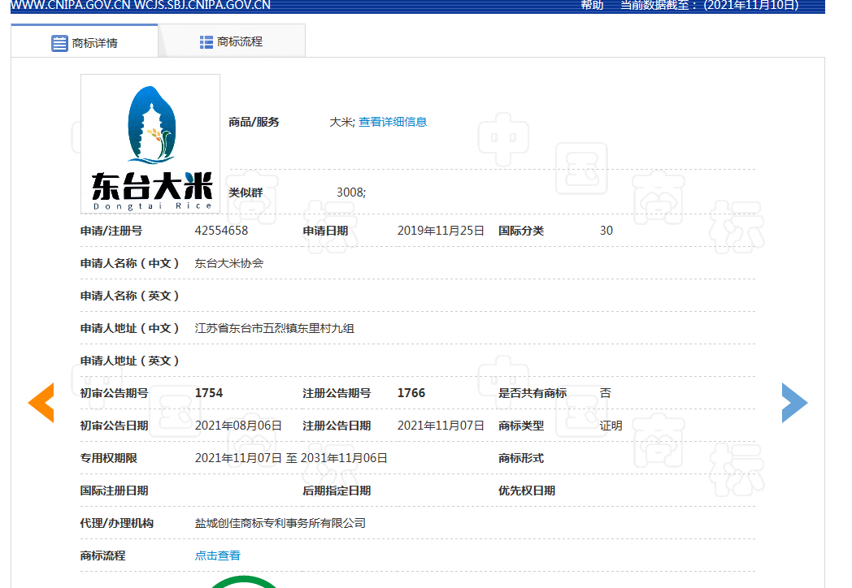Switch to the 商标流程 tab
852x588 pixels.
coord(232,41)
